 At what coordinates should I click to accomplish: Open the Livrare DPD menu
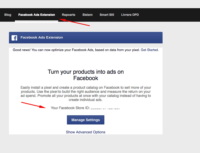[130, 15]
